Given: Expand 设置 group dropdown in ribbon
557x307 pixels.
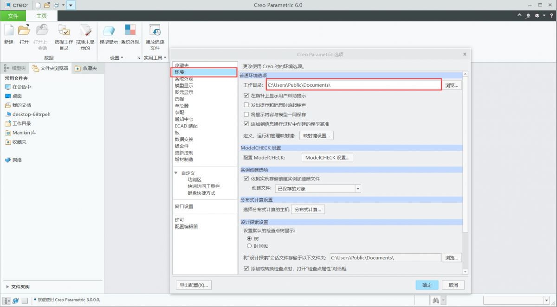Looking at the screenshot, I should click(117, 58).
